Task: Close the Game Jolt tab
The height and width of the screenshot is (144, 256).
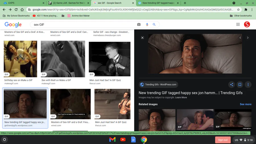Action: (88, 3)
